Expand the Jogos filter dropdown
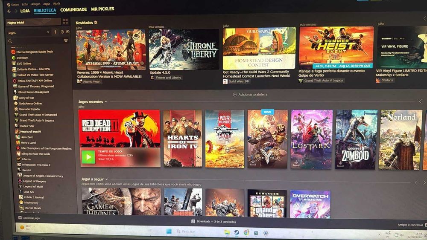 [48, 32]
